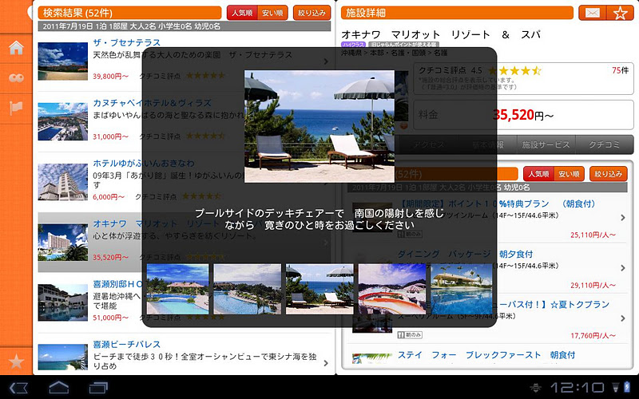Select fourth gallery thumbnail of water slide
Image resolution: width=639 pixels, height=399 pixels.
point(391,289)
